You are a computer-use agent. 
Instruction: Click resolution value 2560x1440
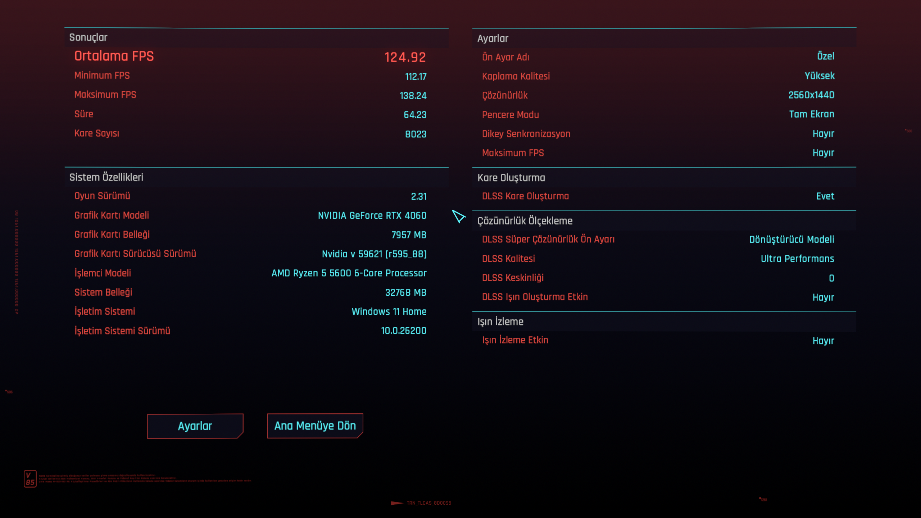[x=811, y=95]
